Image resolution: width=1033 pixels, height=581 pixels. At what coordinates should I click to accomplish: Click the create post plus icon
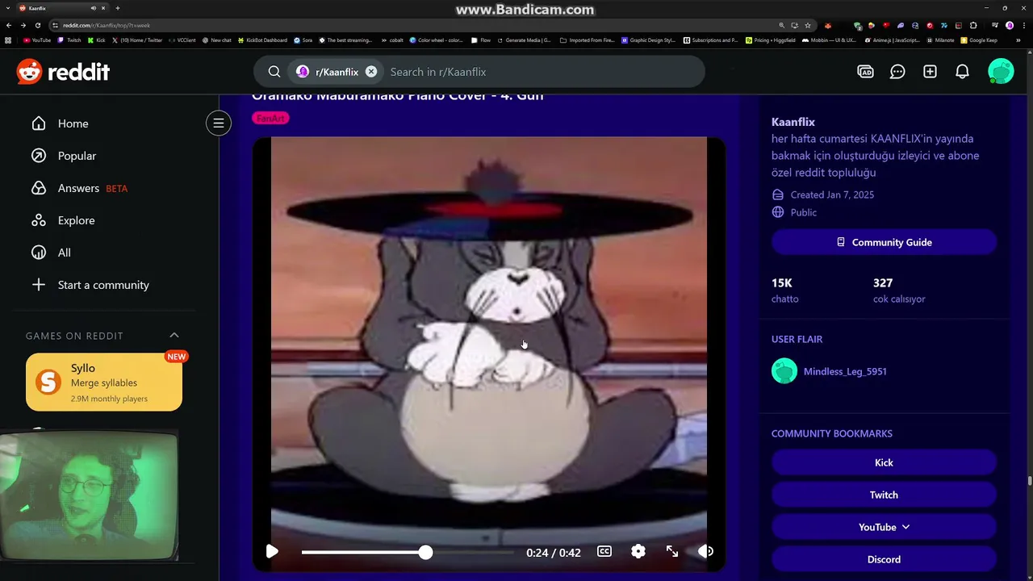(930, 72)
